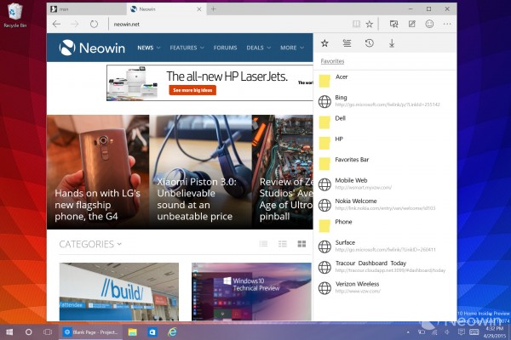Switch to grid view layout

click(x=301, y=244)
